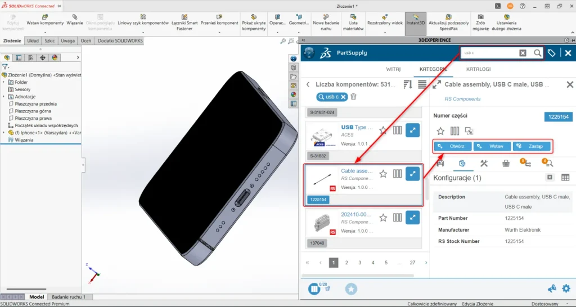The image size is (576, 307).
Task: Favorite the USB Type result star
Action: coord(382,130)
